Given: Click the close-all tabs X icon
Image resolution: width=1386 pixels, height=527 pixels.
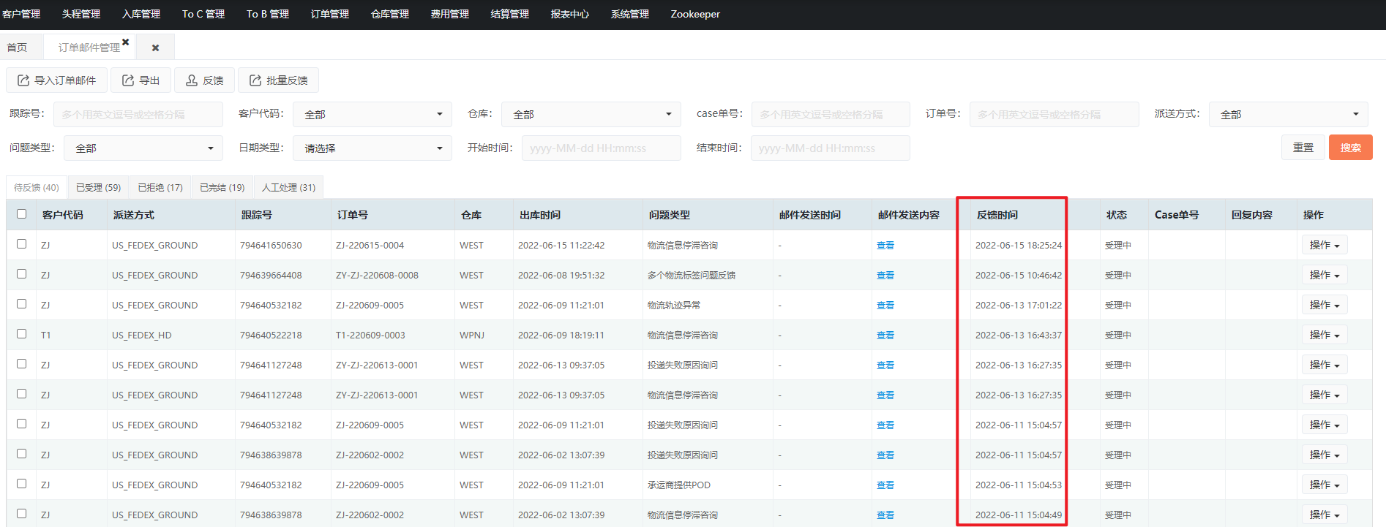Looking at the screenshot, I should pyautogui.click(x=155, y=48).
